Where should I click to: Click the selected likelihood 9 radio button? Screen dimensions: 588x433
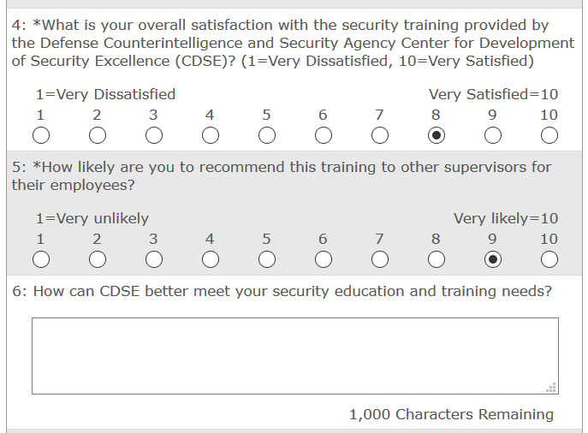492,259
